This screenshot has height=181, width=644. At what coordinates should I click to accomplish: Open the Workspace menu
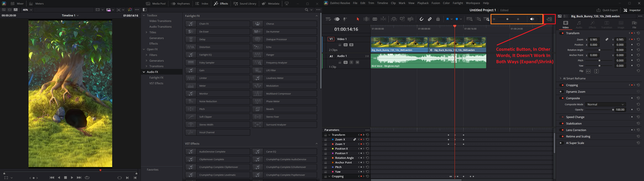coord(473,3)
